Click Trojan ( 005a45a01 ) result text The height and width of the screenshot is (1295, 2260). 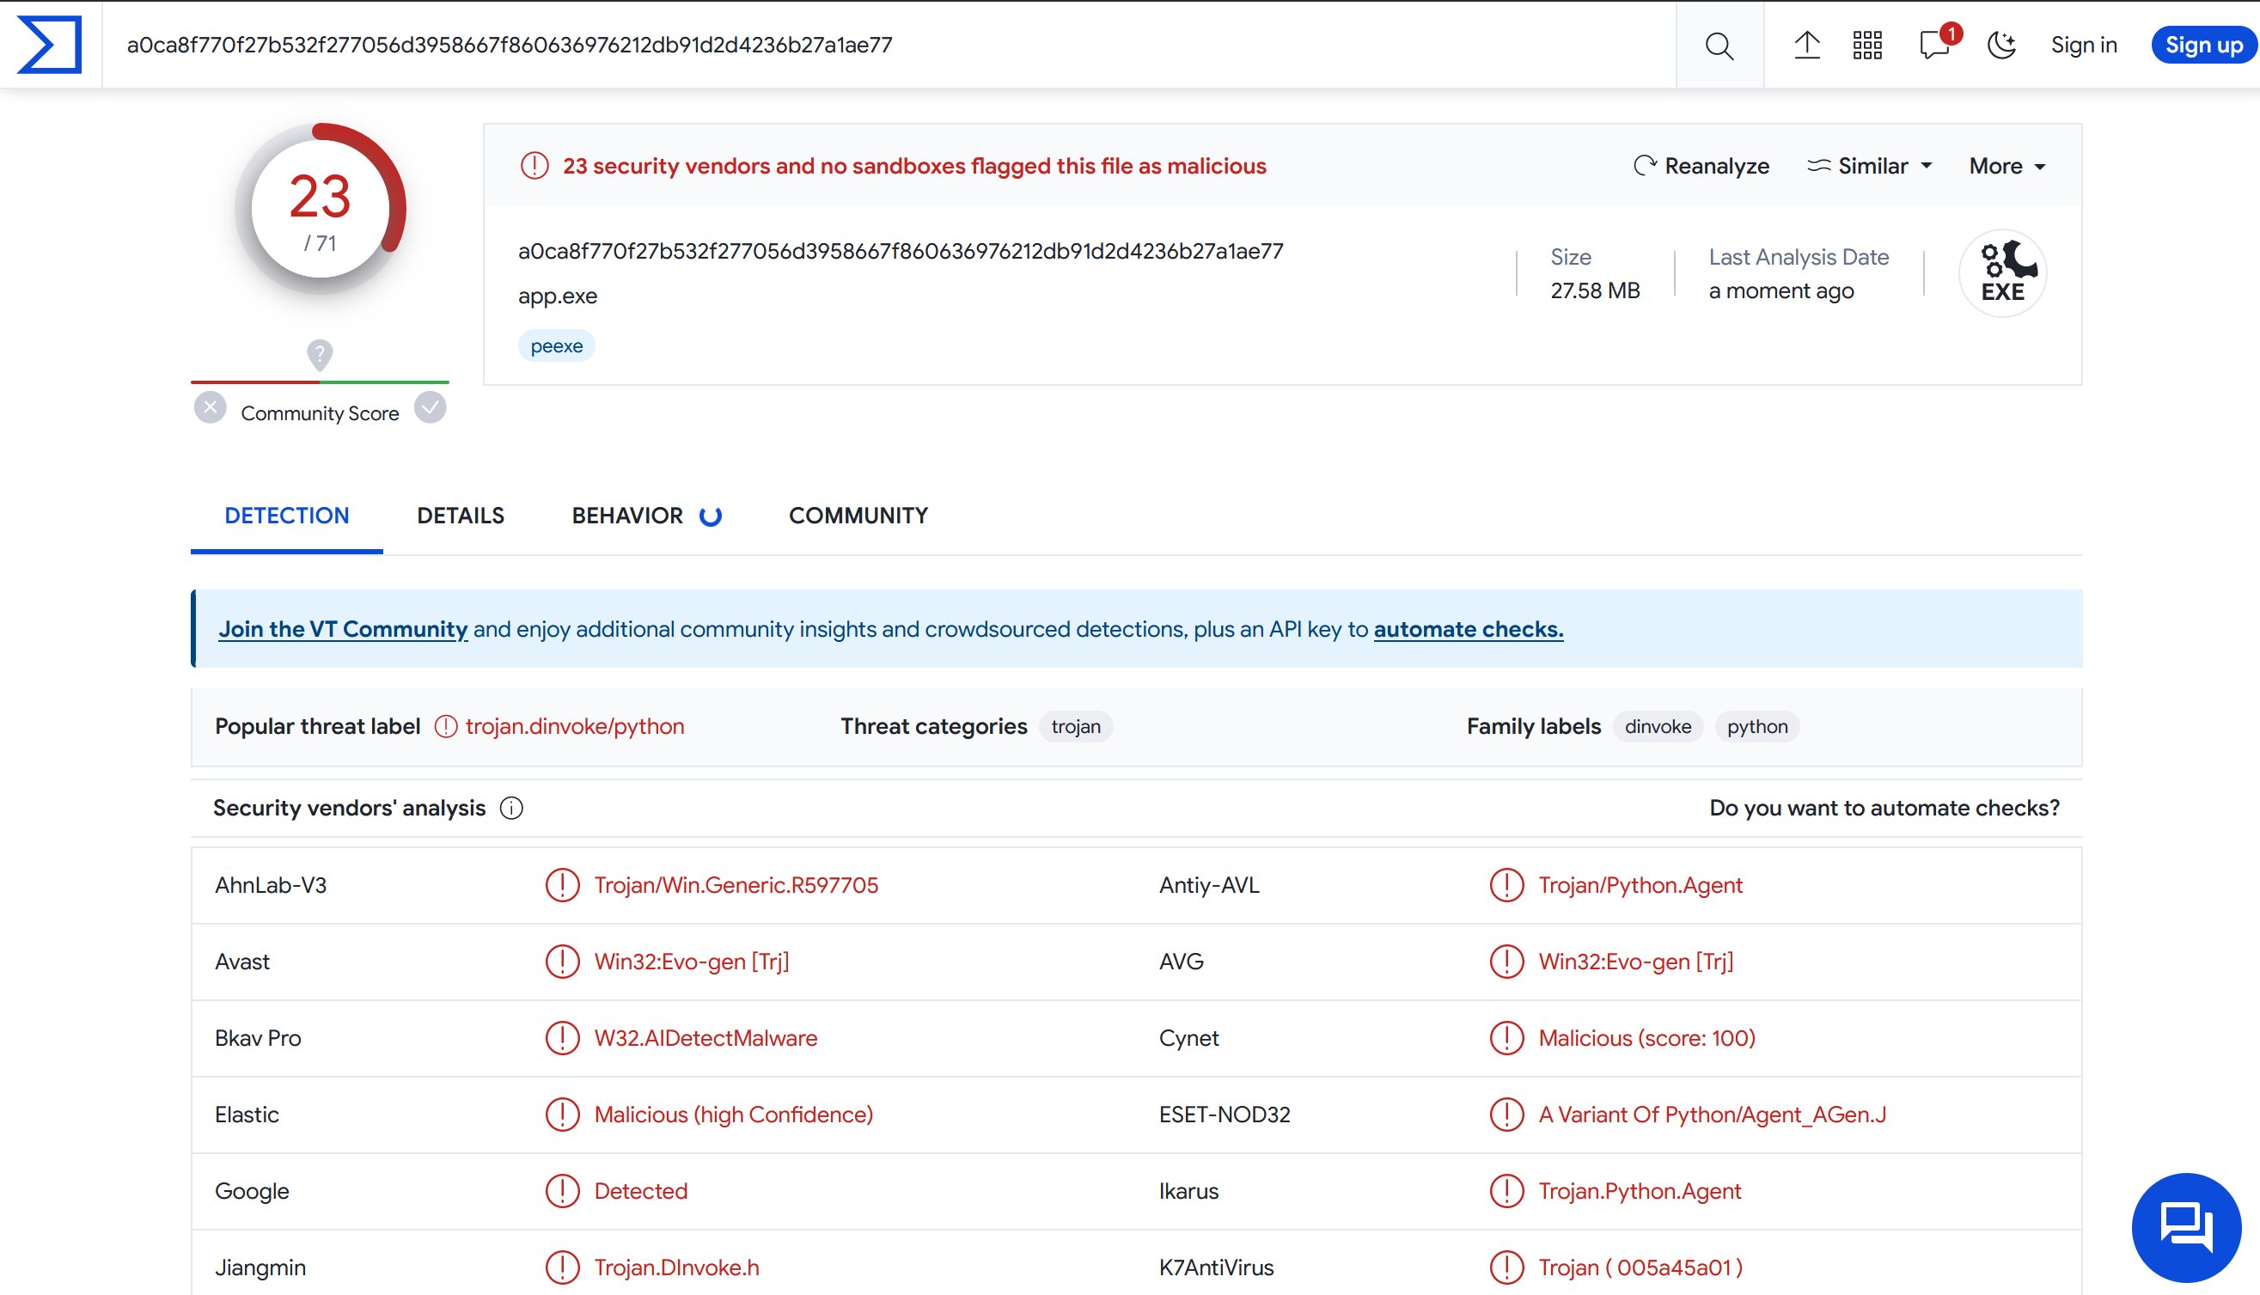[1640, 1268]
